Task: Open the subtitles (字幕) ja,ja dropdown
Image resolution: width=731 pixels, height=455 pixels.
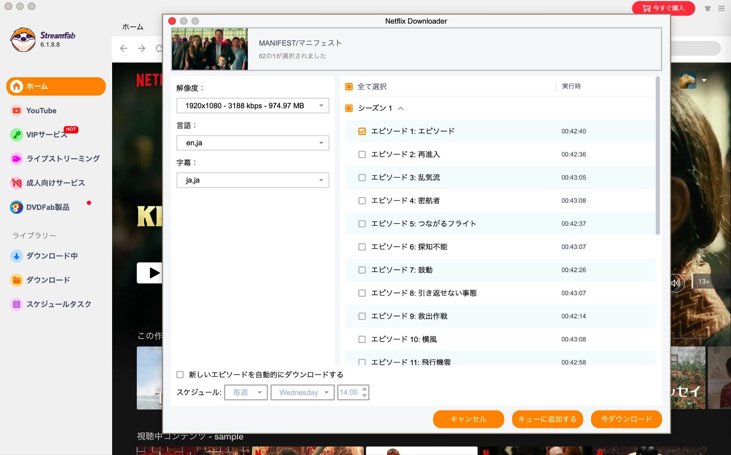Action: tap(253, 180)
